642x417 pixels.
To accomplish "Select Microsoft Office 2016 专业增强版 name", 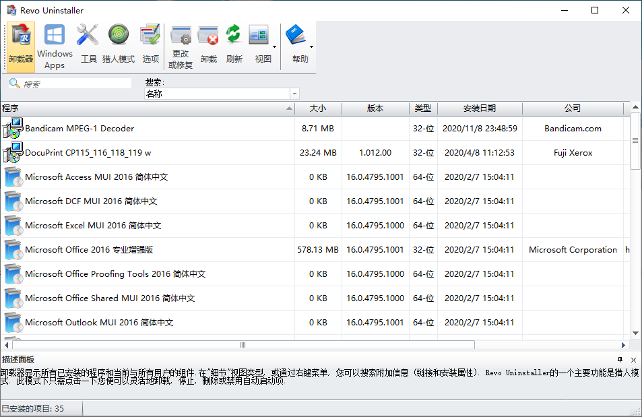I will pyautogui.click(x=89, y=249).
